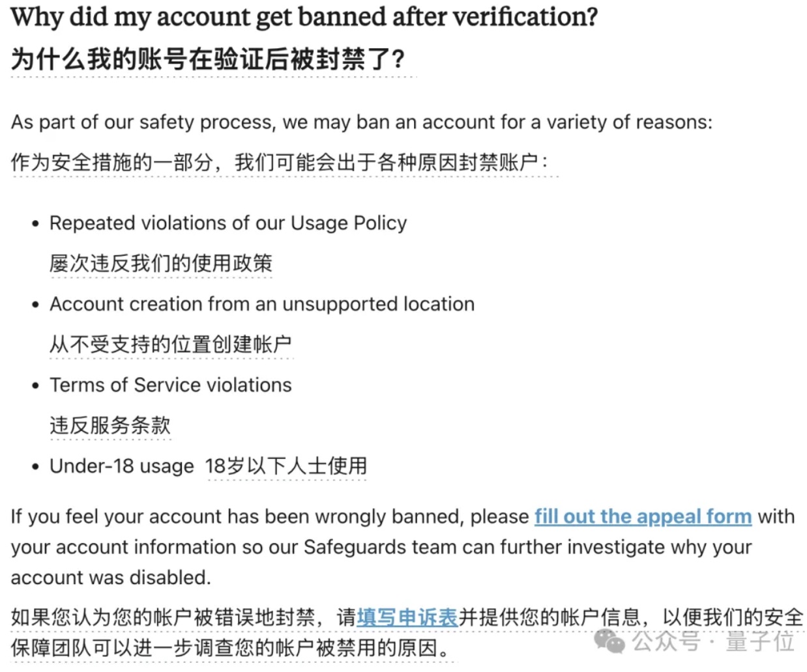The width and height of the screenshot is (807, 672).
Task: Select the translation 18岁以下人士使用
Action: 286,466
